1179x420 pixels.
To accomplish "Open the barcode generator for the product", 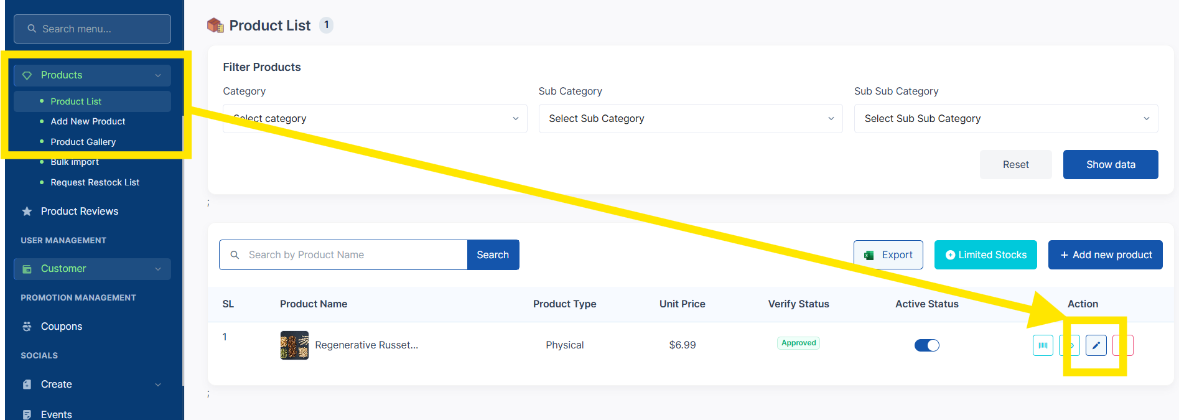I will pyautogui.click(x=1043, y=345).
